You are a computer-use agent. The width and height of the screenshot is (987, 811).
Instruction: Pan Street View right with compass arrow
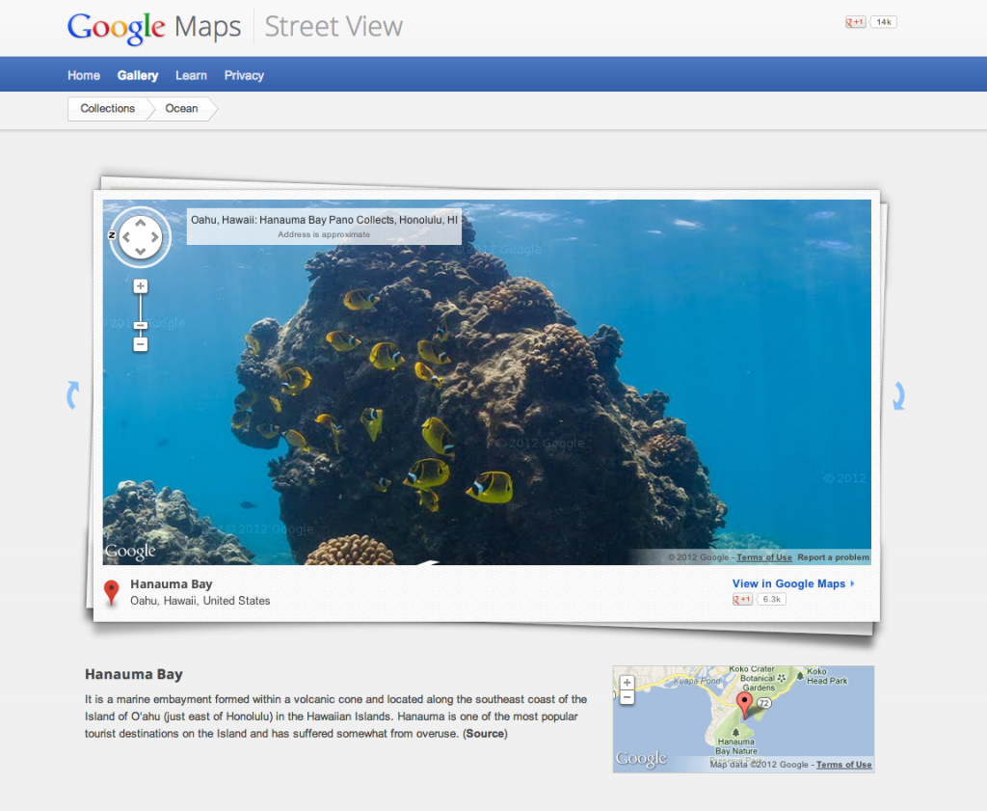pos(155,237)
